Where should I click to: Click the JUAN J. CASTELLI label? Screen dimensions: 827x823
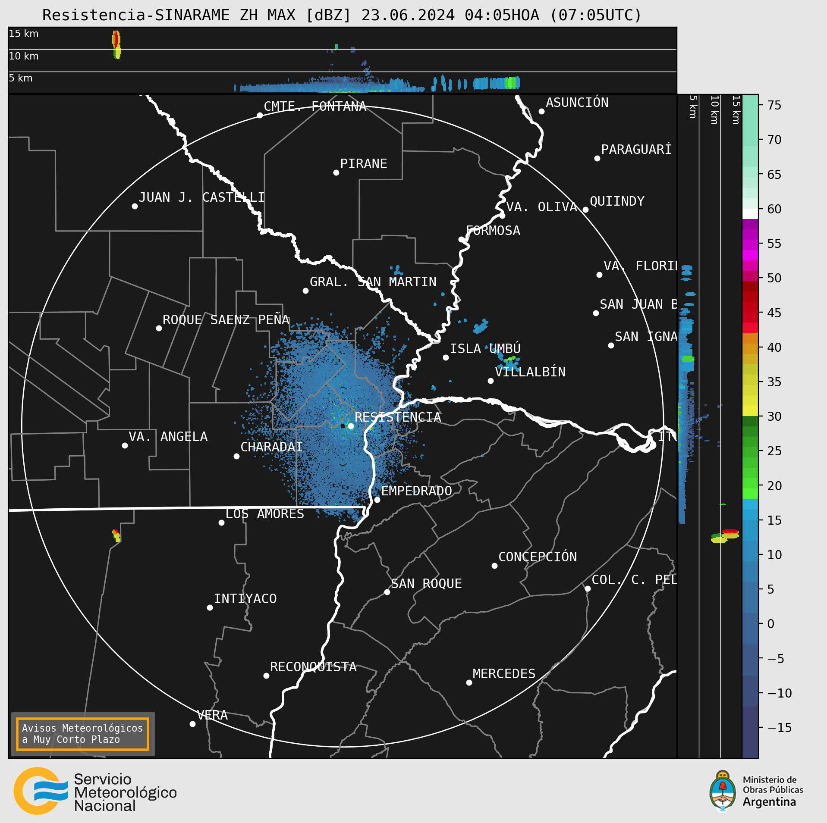click(201, 197)
